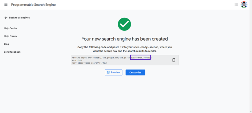Open the hamburger main menu

[6, 5]
